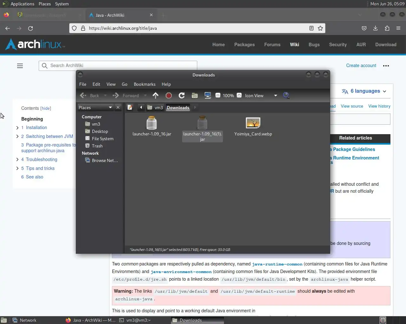Screen dimensions: 406x324
Task: Close the Java - ArchWiki tab
Action: [x=151, y=15]
